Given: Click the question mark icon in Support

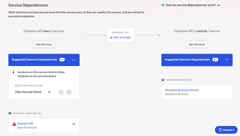Looking at the screenshot, I should (220, 130).
